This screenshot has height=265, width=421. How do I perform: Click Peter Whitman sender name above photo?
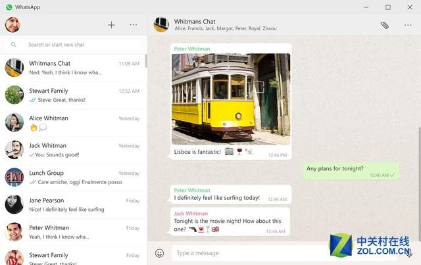[x=192, y=49]
